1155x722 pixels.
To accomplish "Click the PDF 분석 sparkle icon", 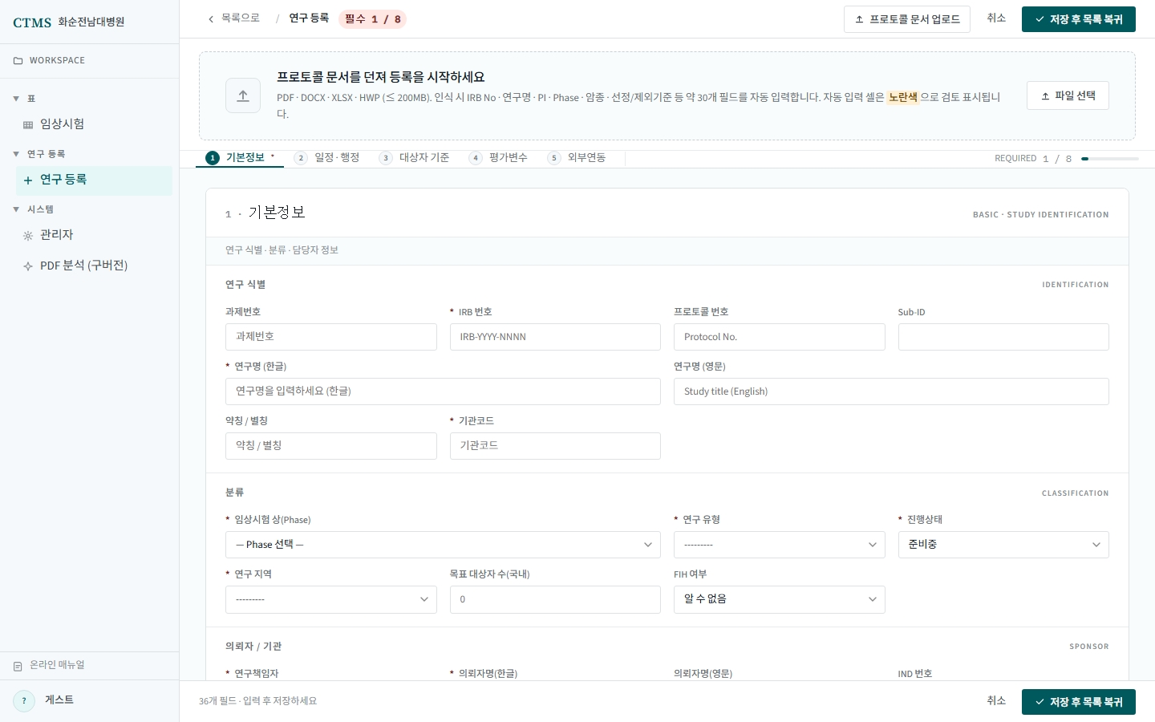I will point(28,266).
